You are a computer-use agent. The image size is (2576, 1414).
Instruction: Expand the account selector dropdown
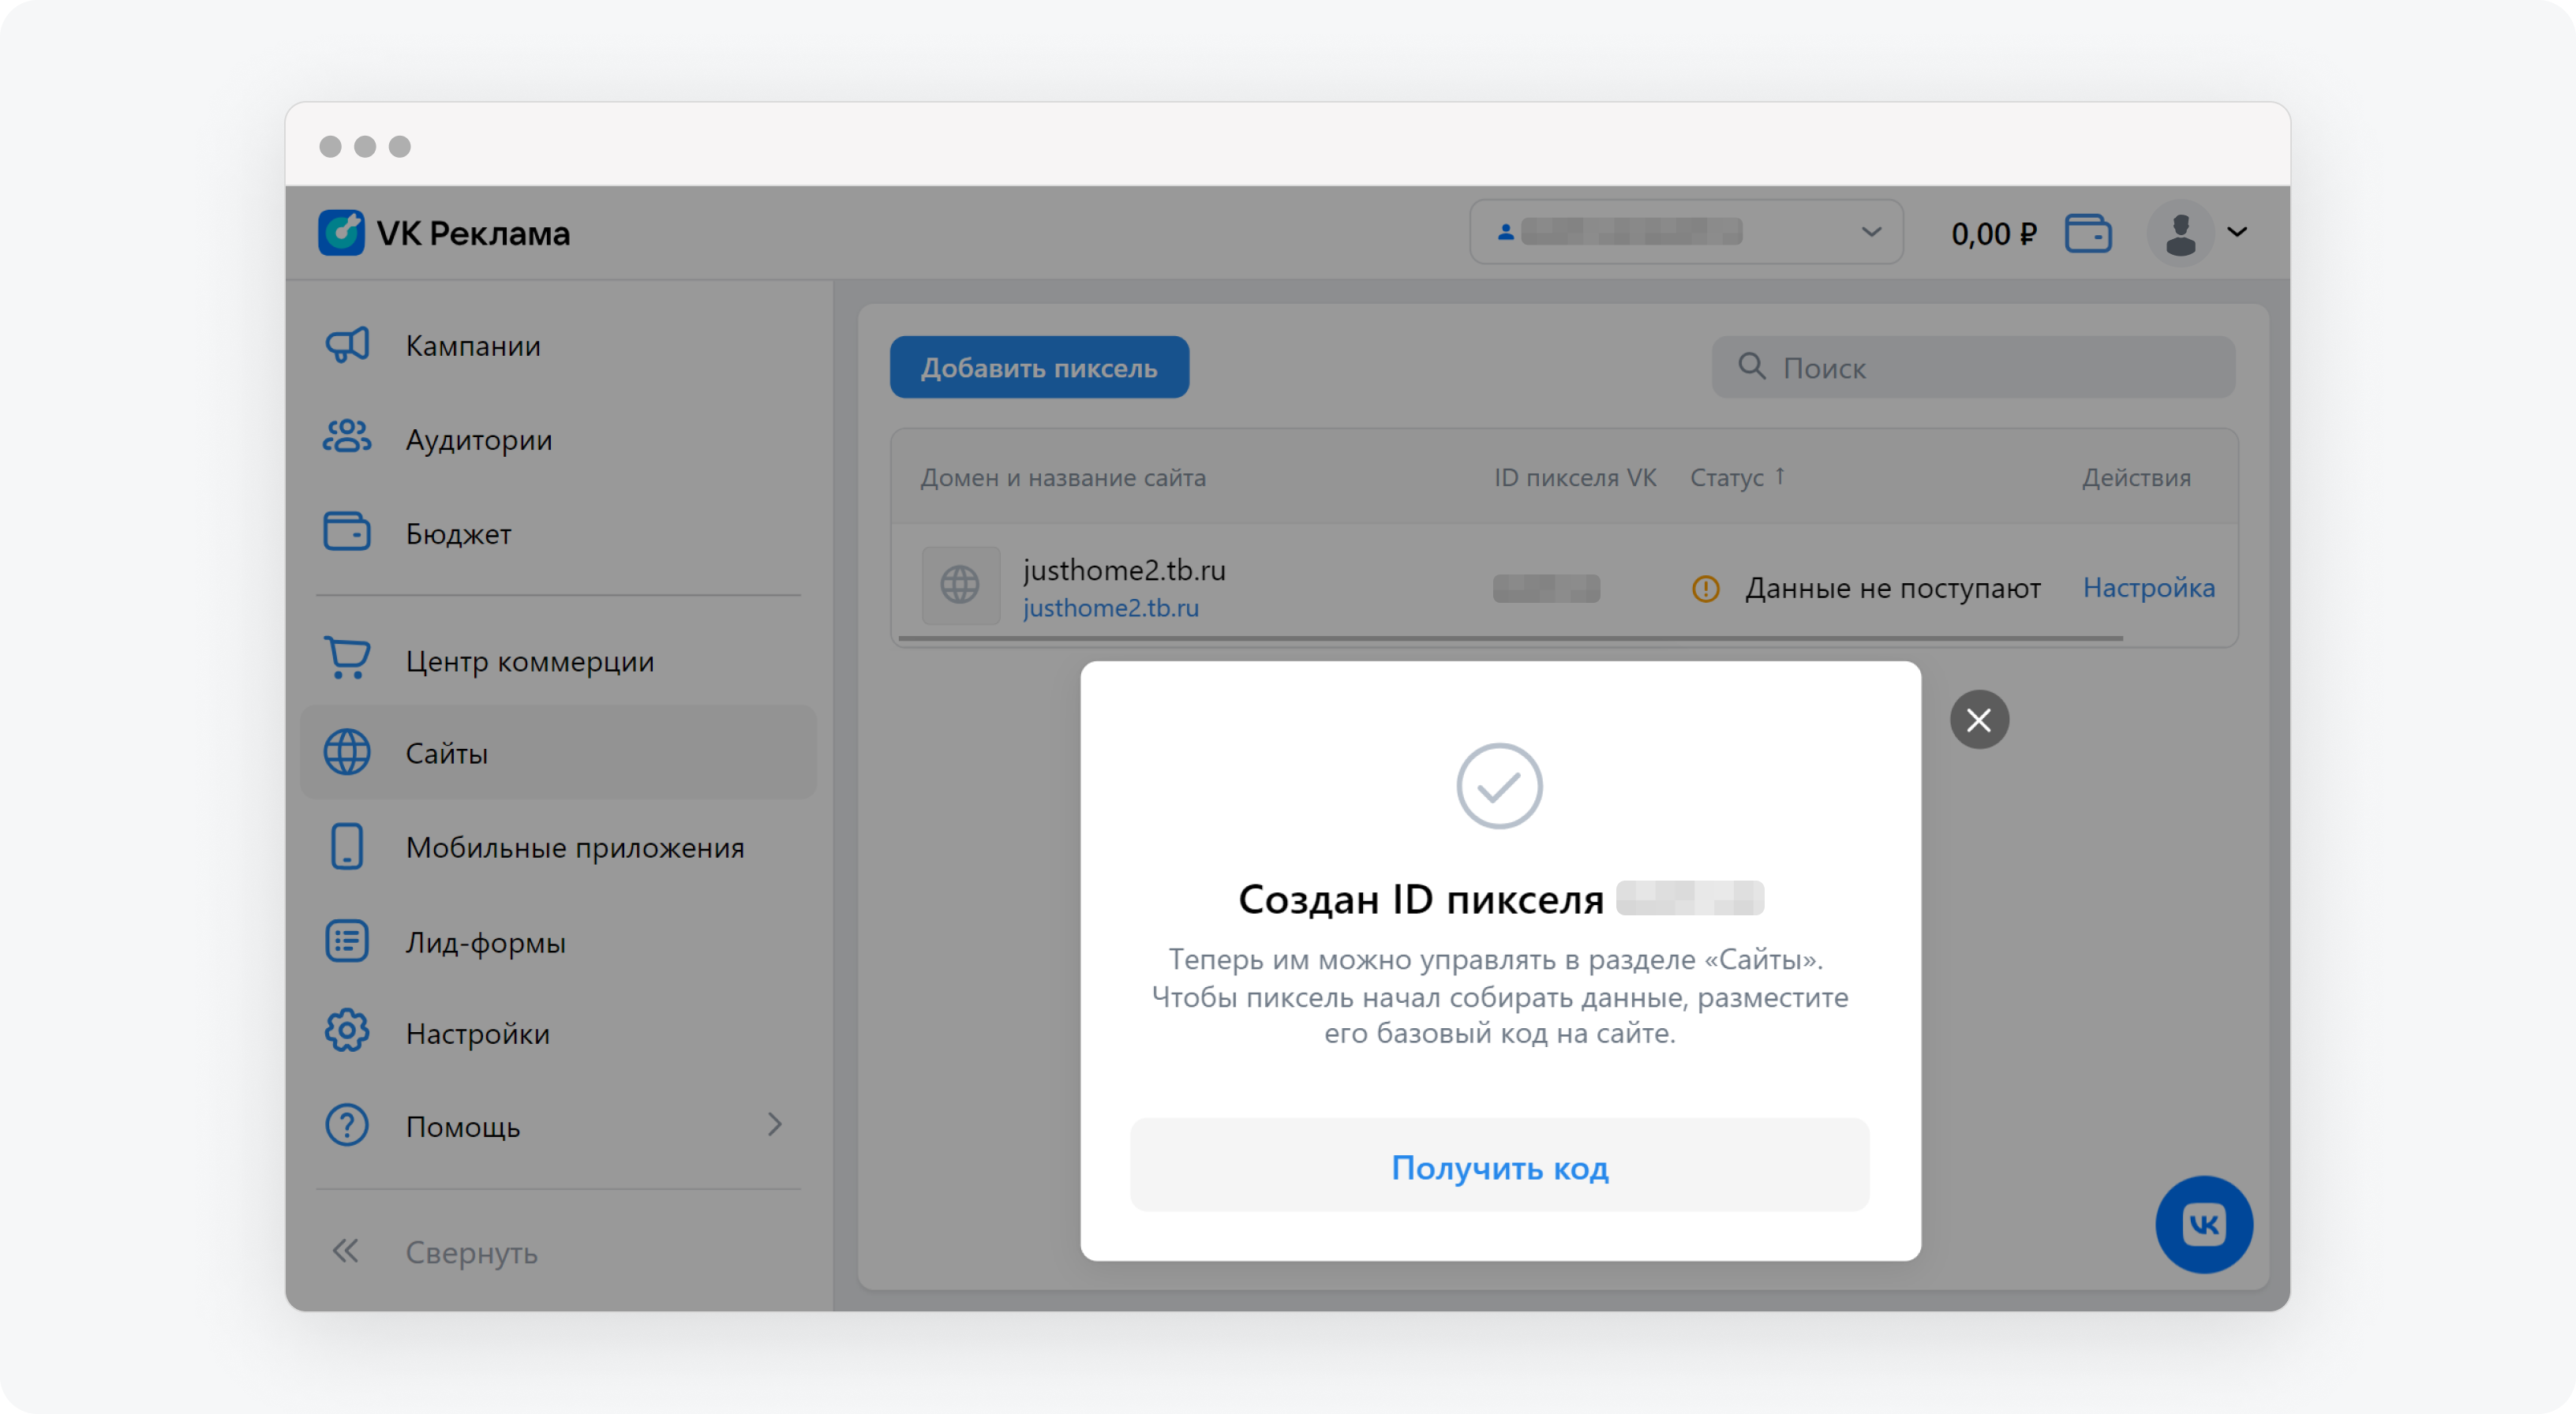[1686, 232]
